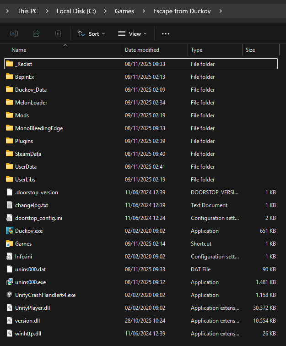Screen dimensions: 286x346
Task: Click the '651 KB' size value
Action: coord(268,231)
